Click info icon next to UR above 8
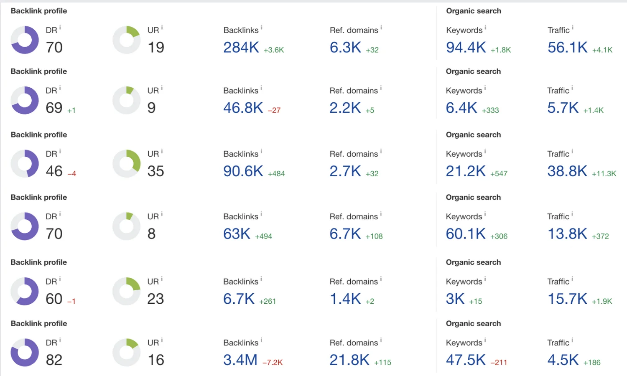 (x=162, y=214)
